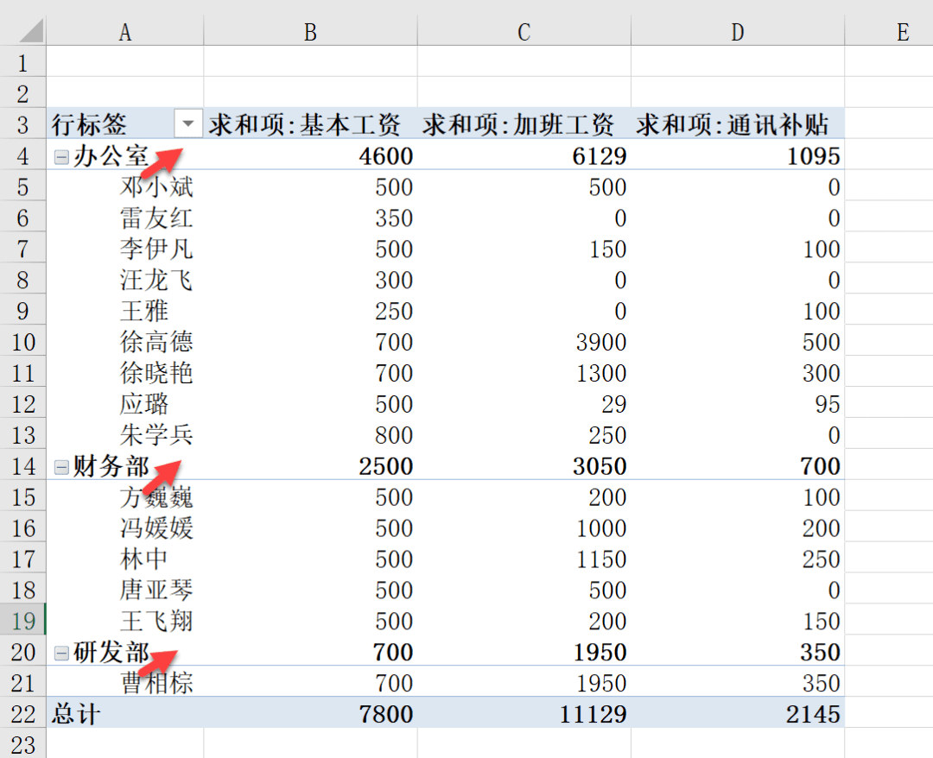Image resolution: width=933 pixels, height=758 pixels.
Task: Select 冯媛媛 overtime value 1000
Action: click(524, 527)
